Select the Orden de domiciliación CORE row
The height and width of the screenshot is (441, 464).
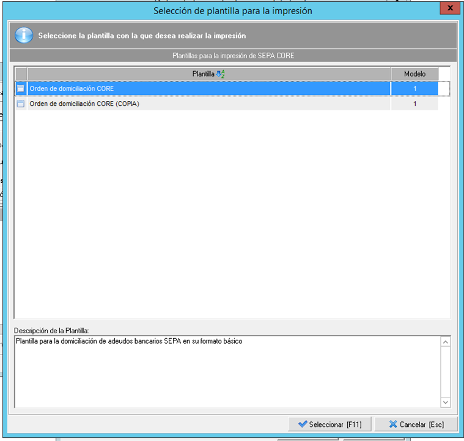coord(183,89)
